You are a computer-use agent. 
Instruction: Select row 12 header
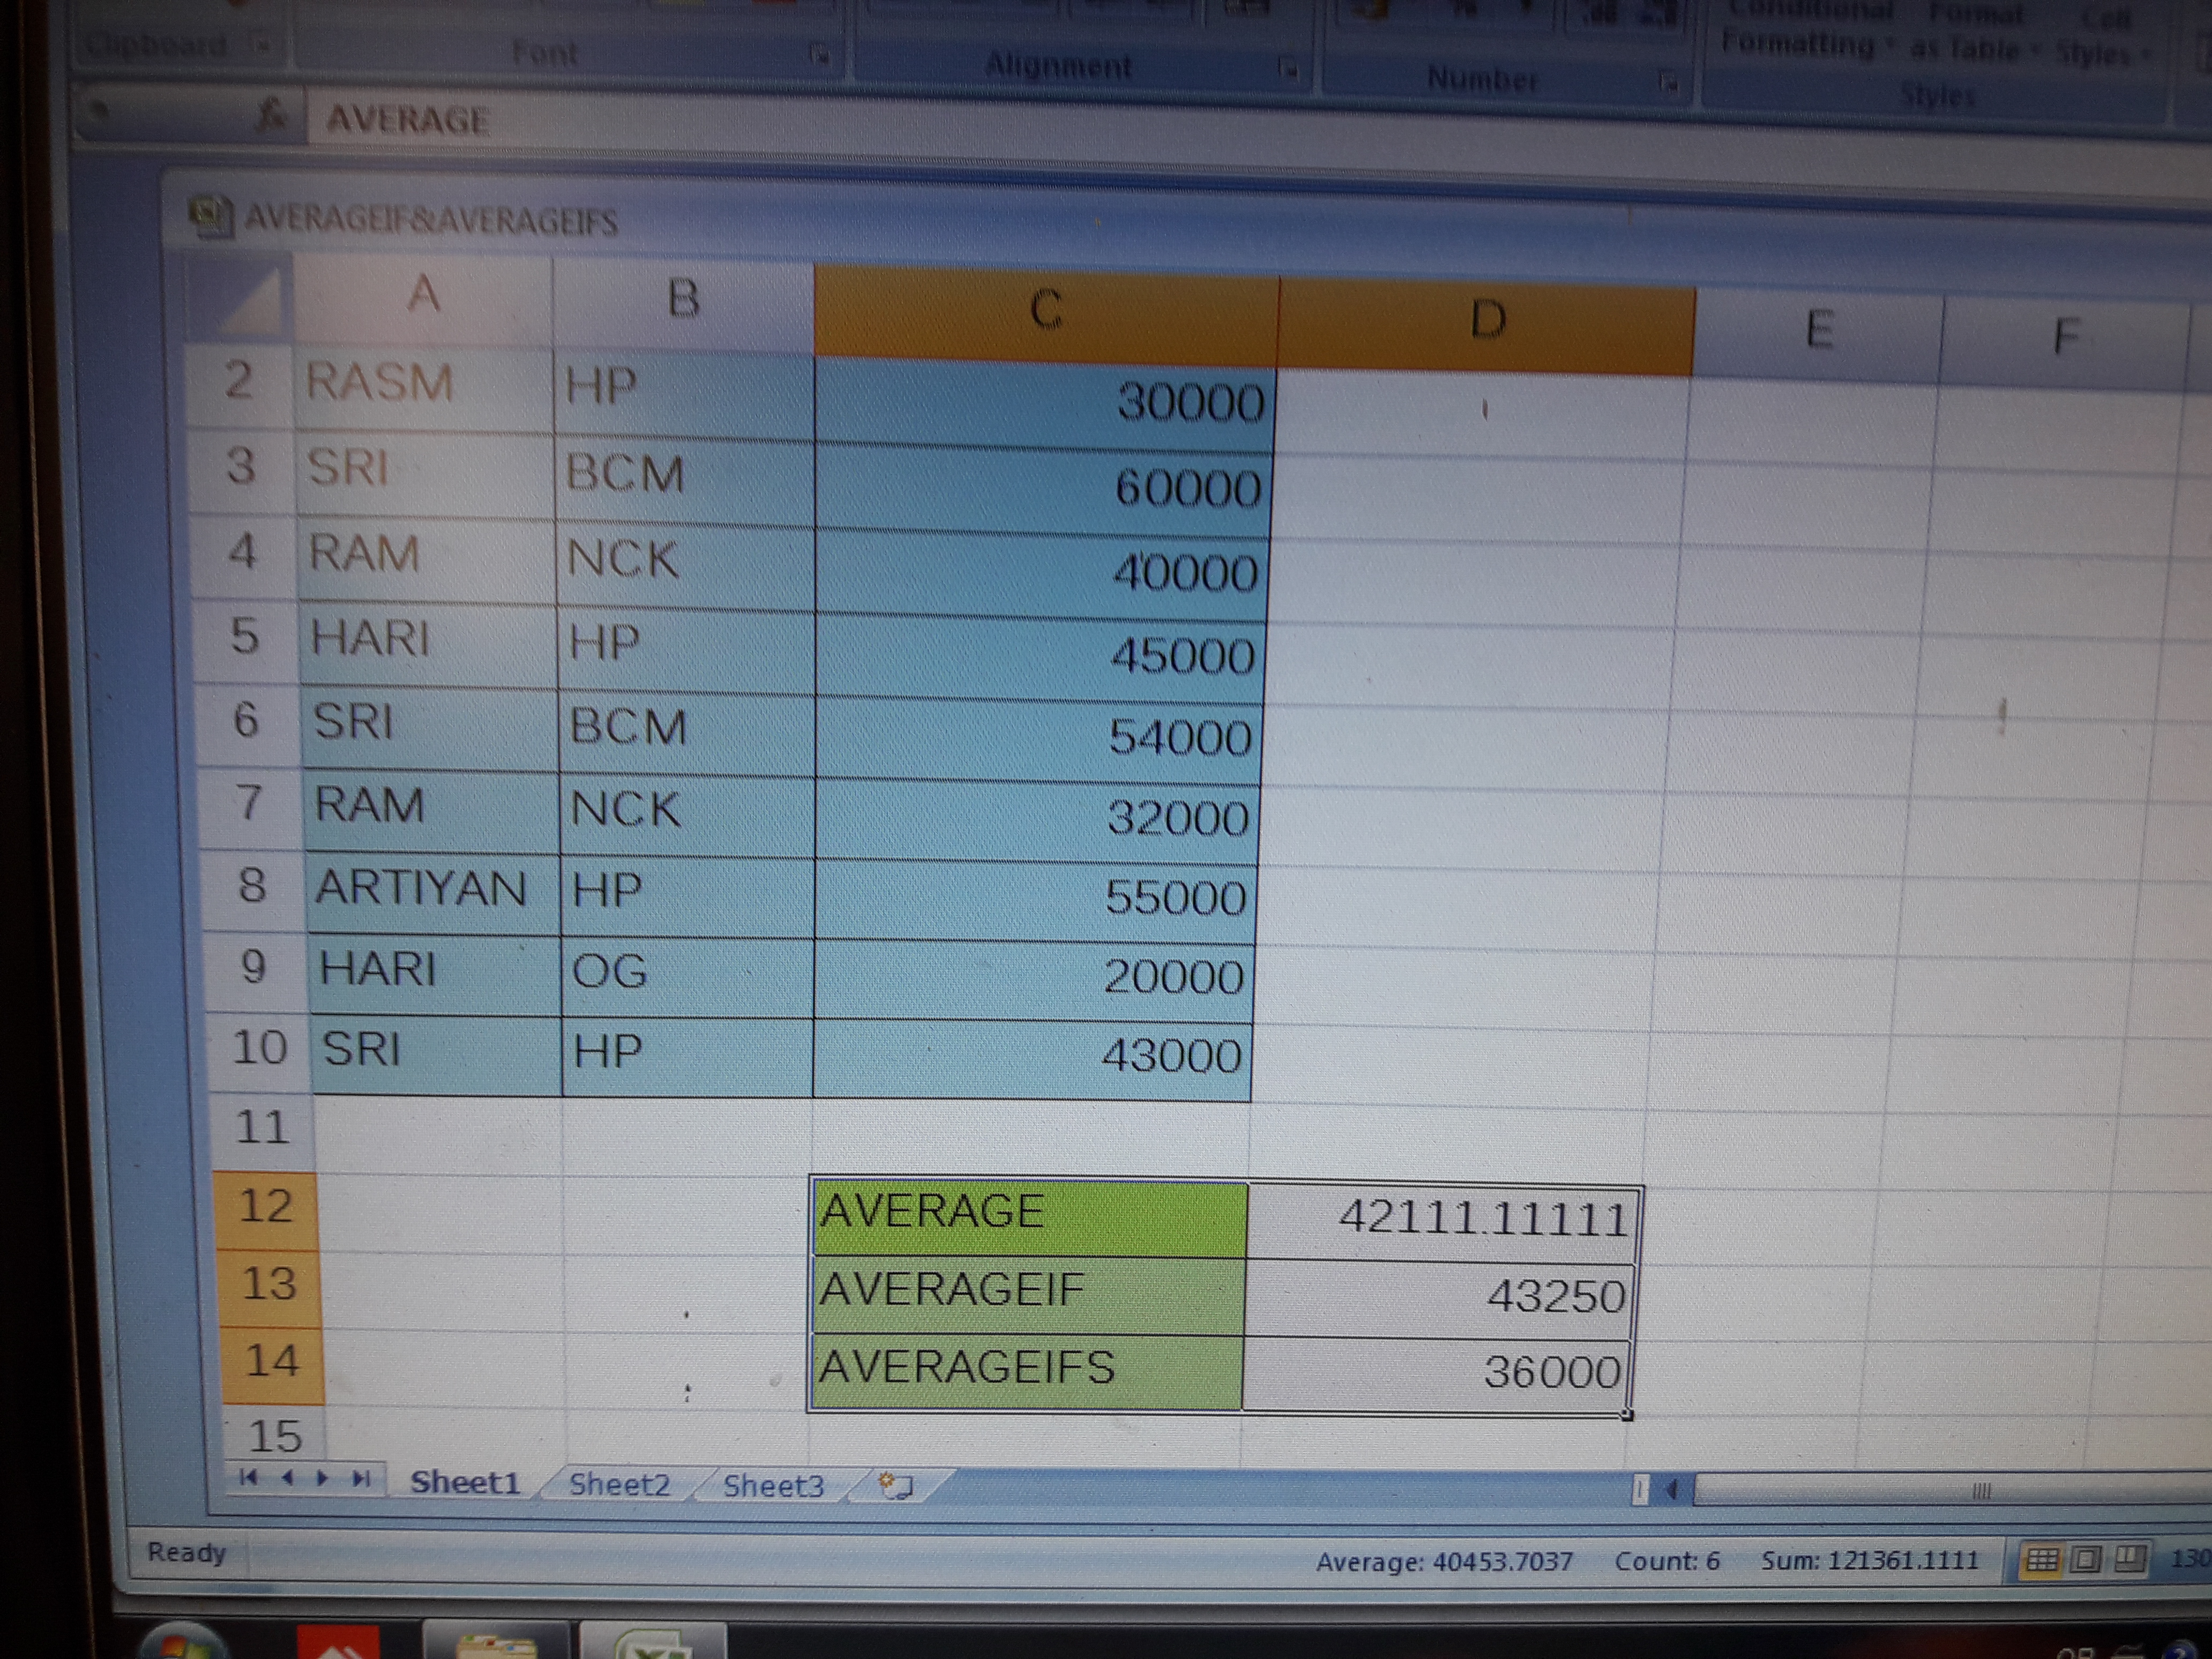266,1206
